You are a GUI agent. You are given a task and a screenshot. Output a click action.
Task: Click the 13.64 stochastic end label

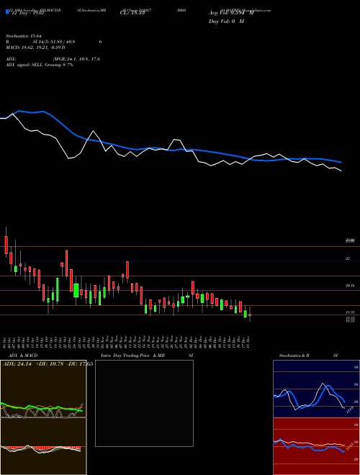click(x=350, y=410)
